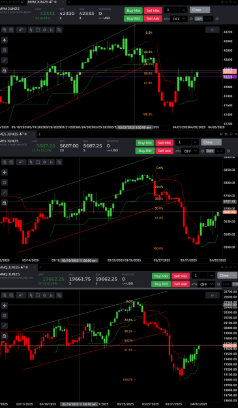The height and width of the screenshot is (408, 238).
Task: Zoom in on the MES chart
Action: point(5,162)
